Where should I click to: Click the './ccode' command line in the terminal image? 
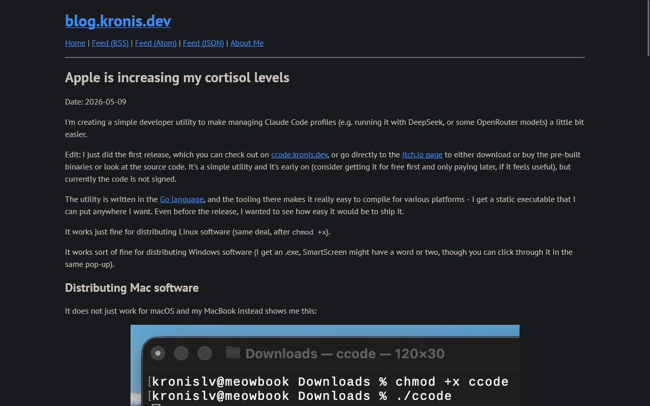[302, 396]
